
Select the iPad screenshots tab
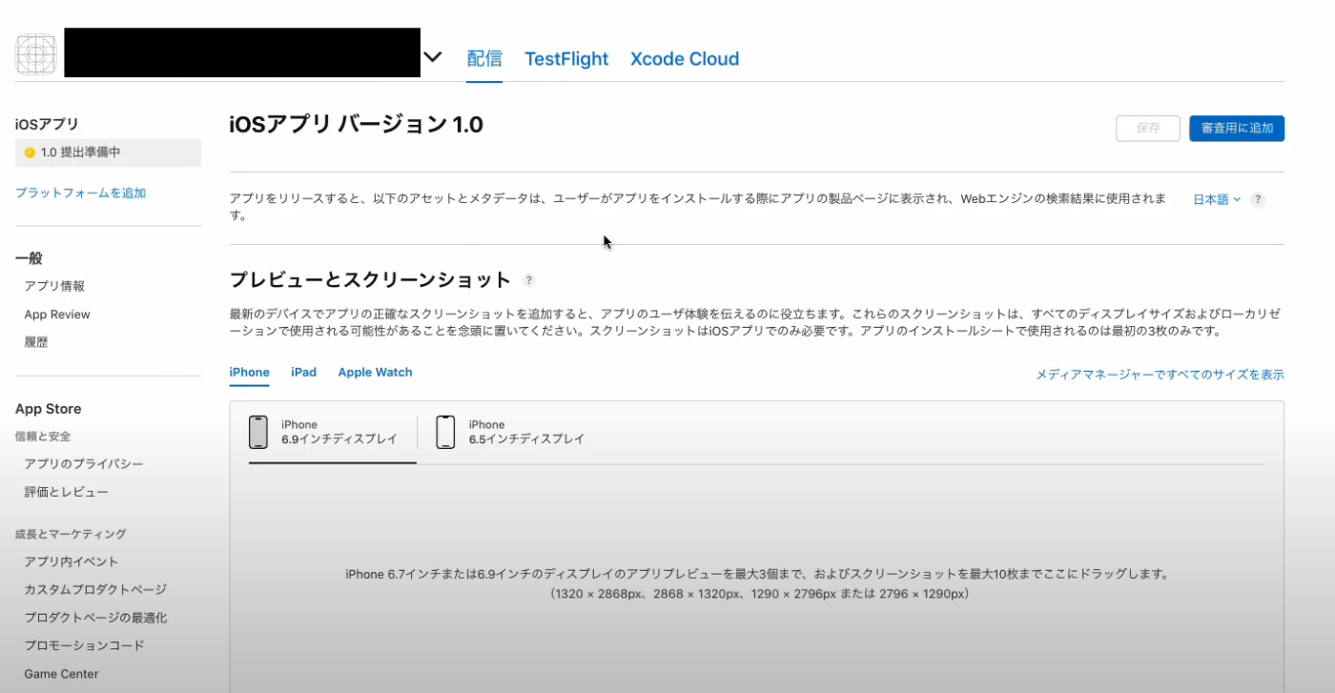(x=304, y=373)
